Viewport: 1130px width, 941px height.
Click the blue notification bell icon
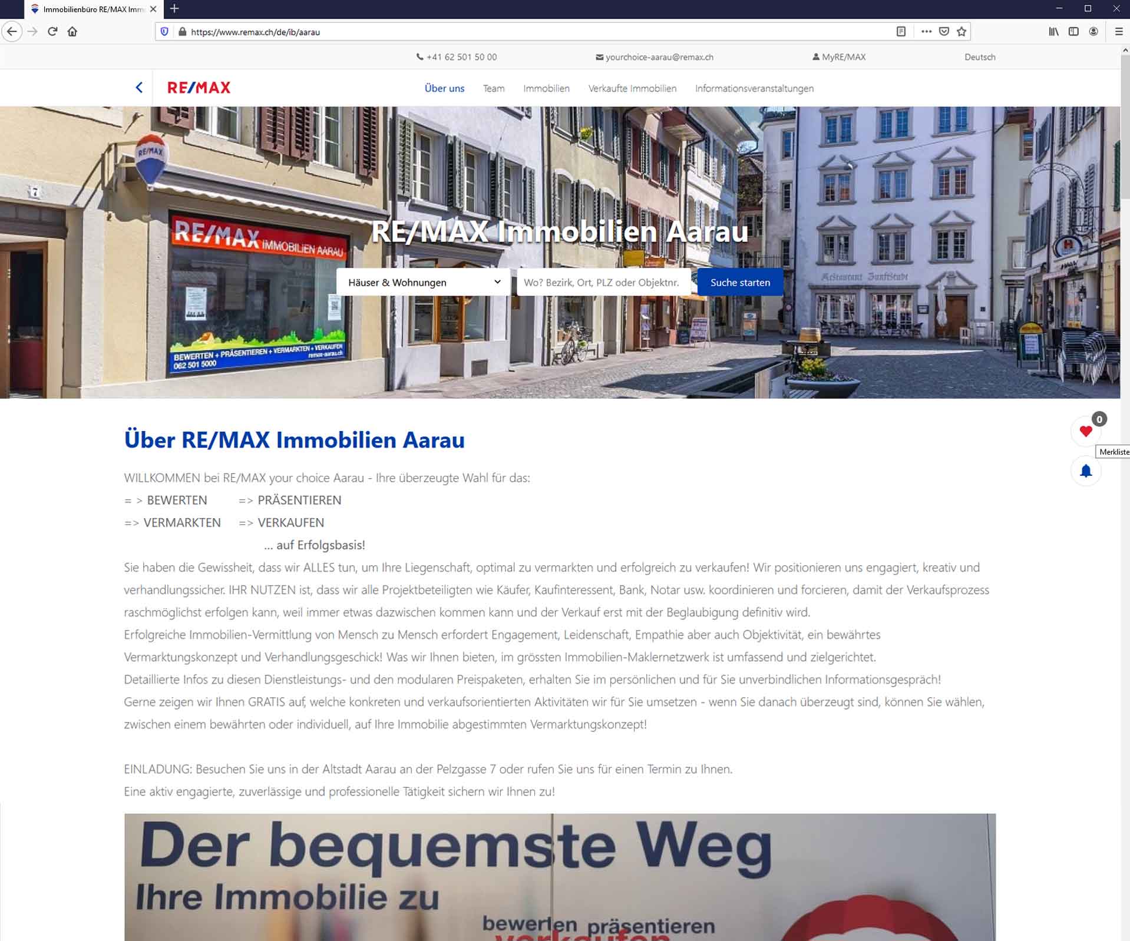point(1086,471)
